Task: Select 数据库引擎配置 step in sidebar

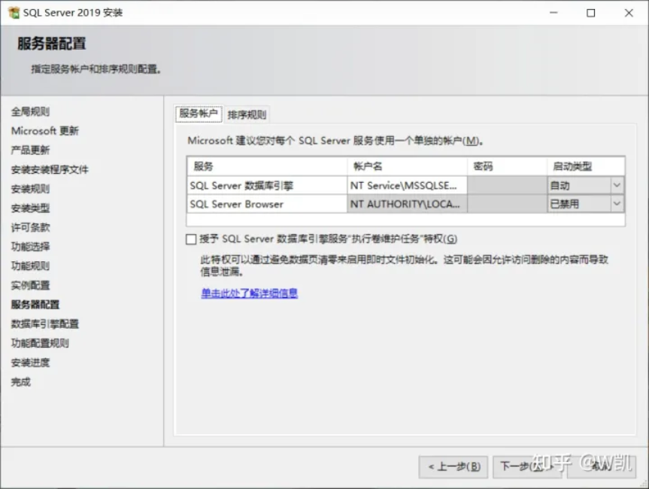Action: (44, 323)
